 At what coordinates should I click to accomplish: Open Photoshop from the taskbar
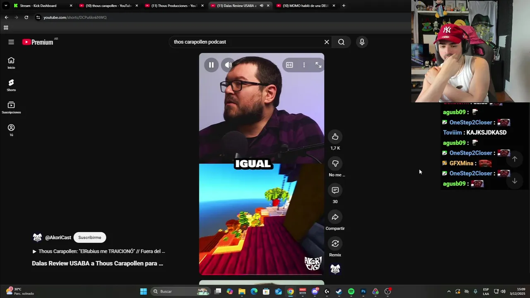(x=363, y=291)
